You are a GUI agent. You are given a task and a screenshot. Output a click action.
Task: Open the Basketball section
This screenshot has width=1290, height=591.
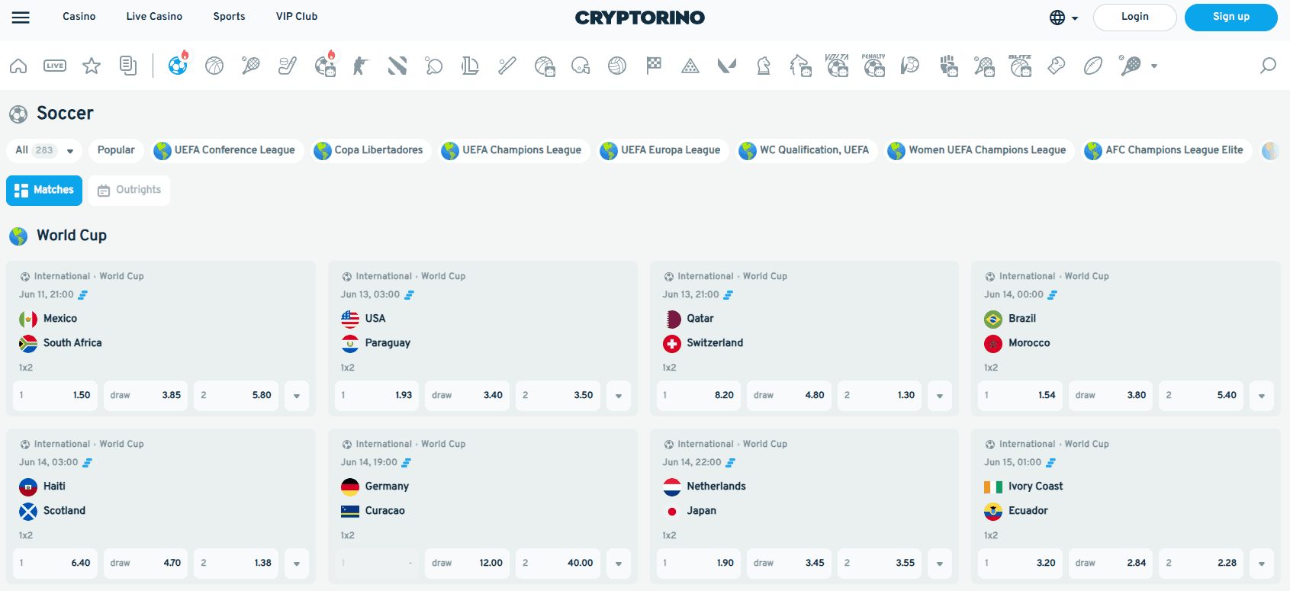coord(214,66)
